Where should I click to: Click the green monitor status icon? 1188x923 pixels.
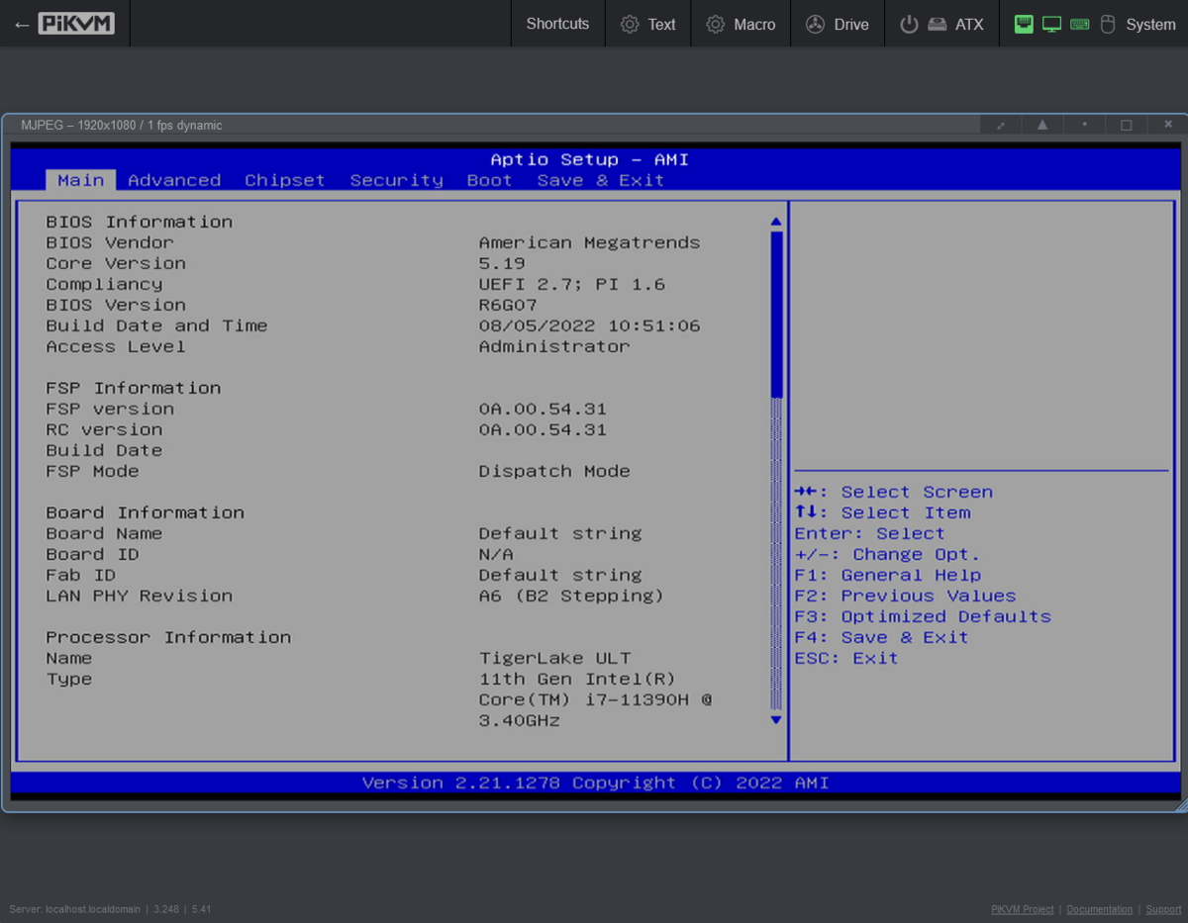pyautogui.click(x=1051, y=24)
